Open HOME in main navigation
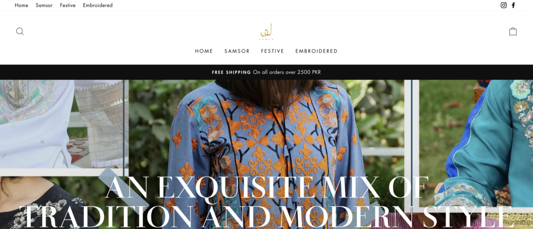The height and width of the screenshot is (229, 533). tap(204, 51)
